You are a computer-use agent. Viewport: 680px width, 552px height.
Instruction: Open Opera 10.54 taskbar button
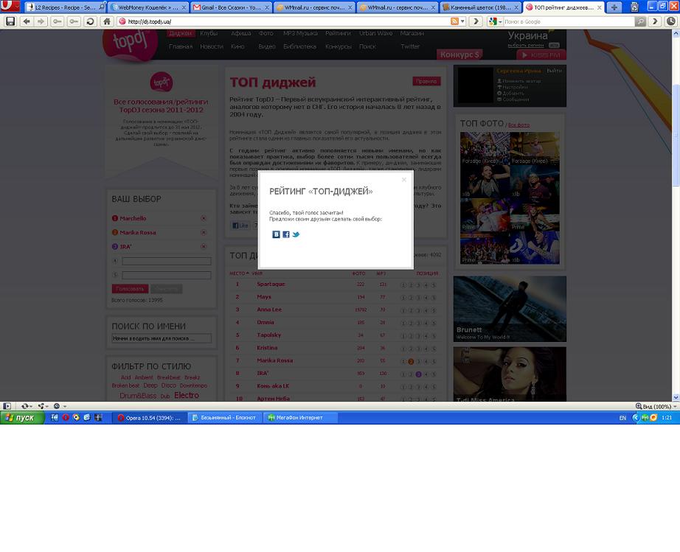150,418
